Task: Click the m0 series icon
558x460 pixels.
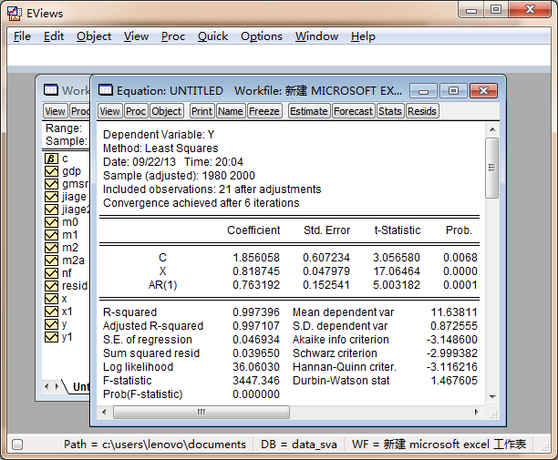Action: (51, 222)
